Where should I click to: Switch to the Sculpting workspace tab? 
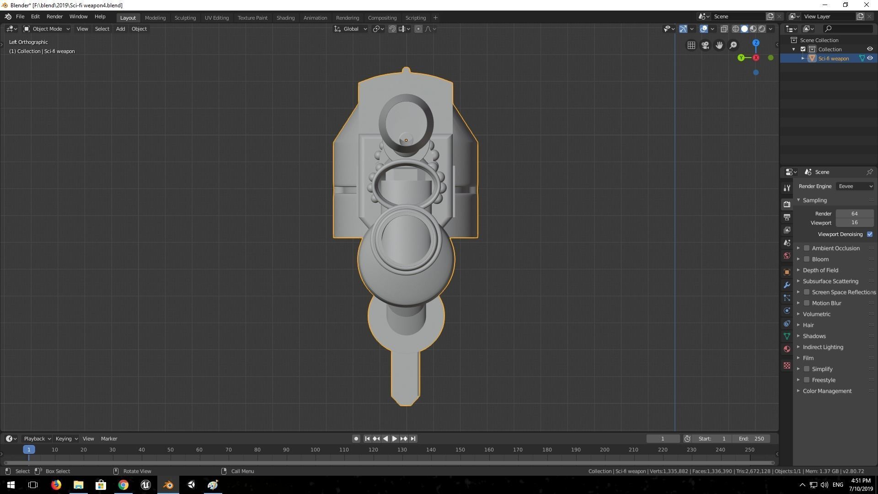click(185, 18)
